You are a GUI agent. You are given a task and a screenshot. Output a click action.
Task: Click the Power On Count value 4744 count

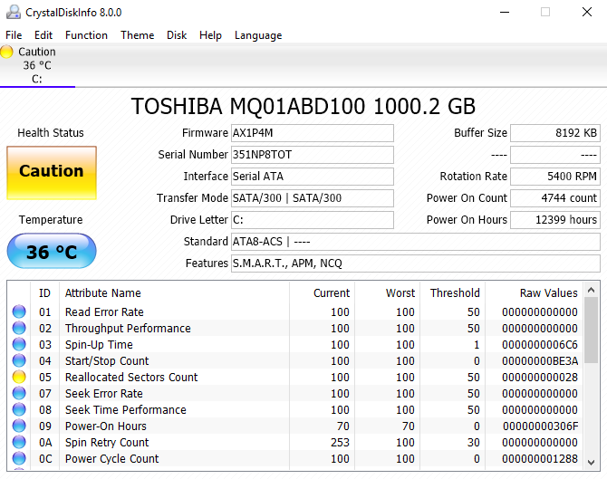(x=555, y=197)
